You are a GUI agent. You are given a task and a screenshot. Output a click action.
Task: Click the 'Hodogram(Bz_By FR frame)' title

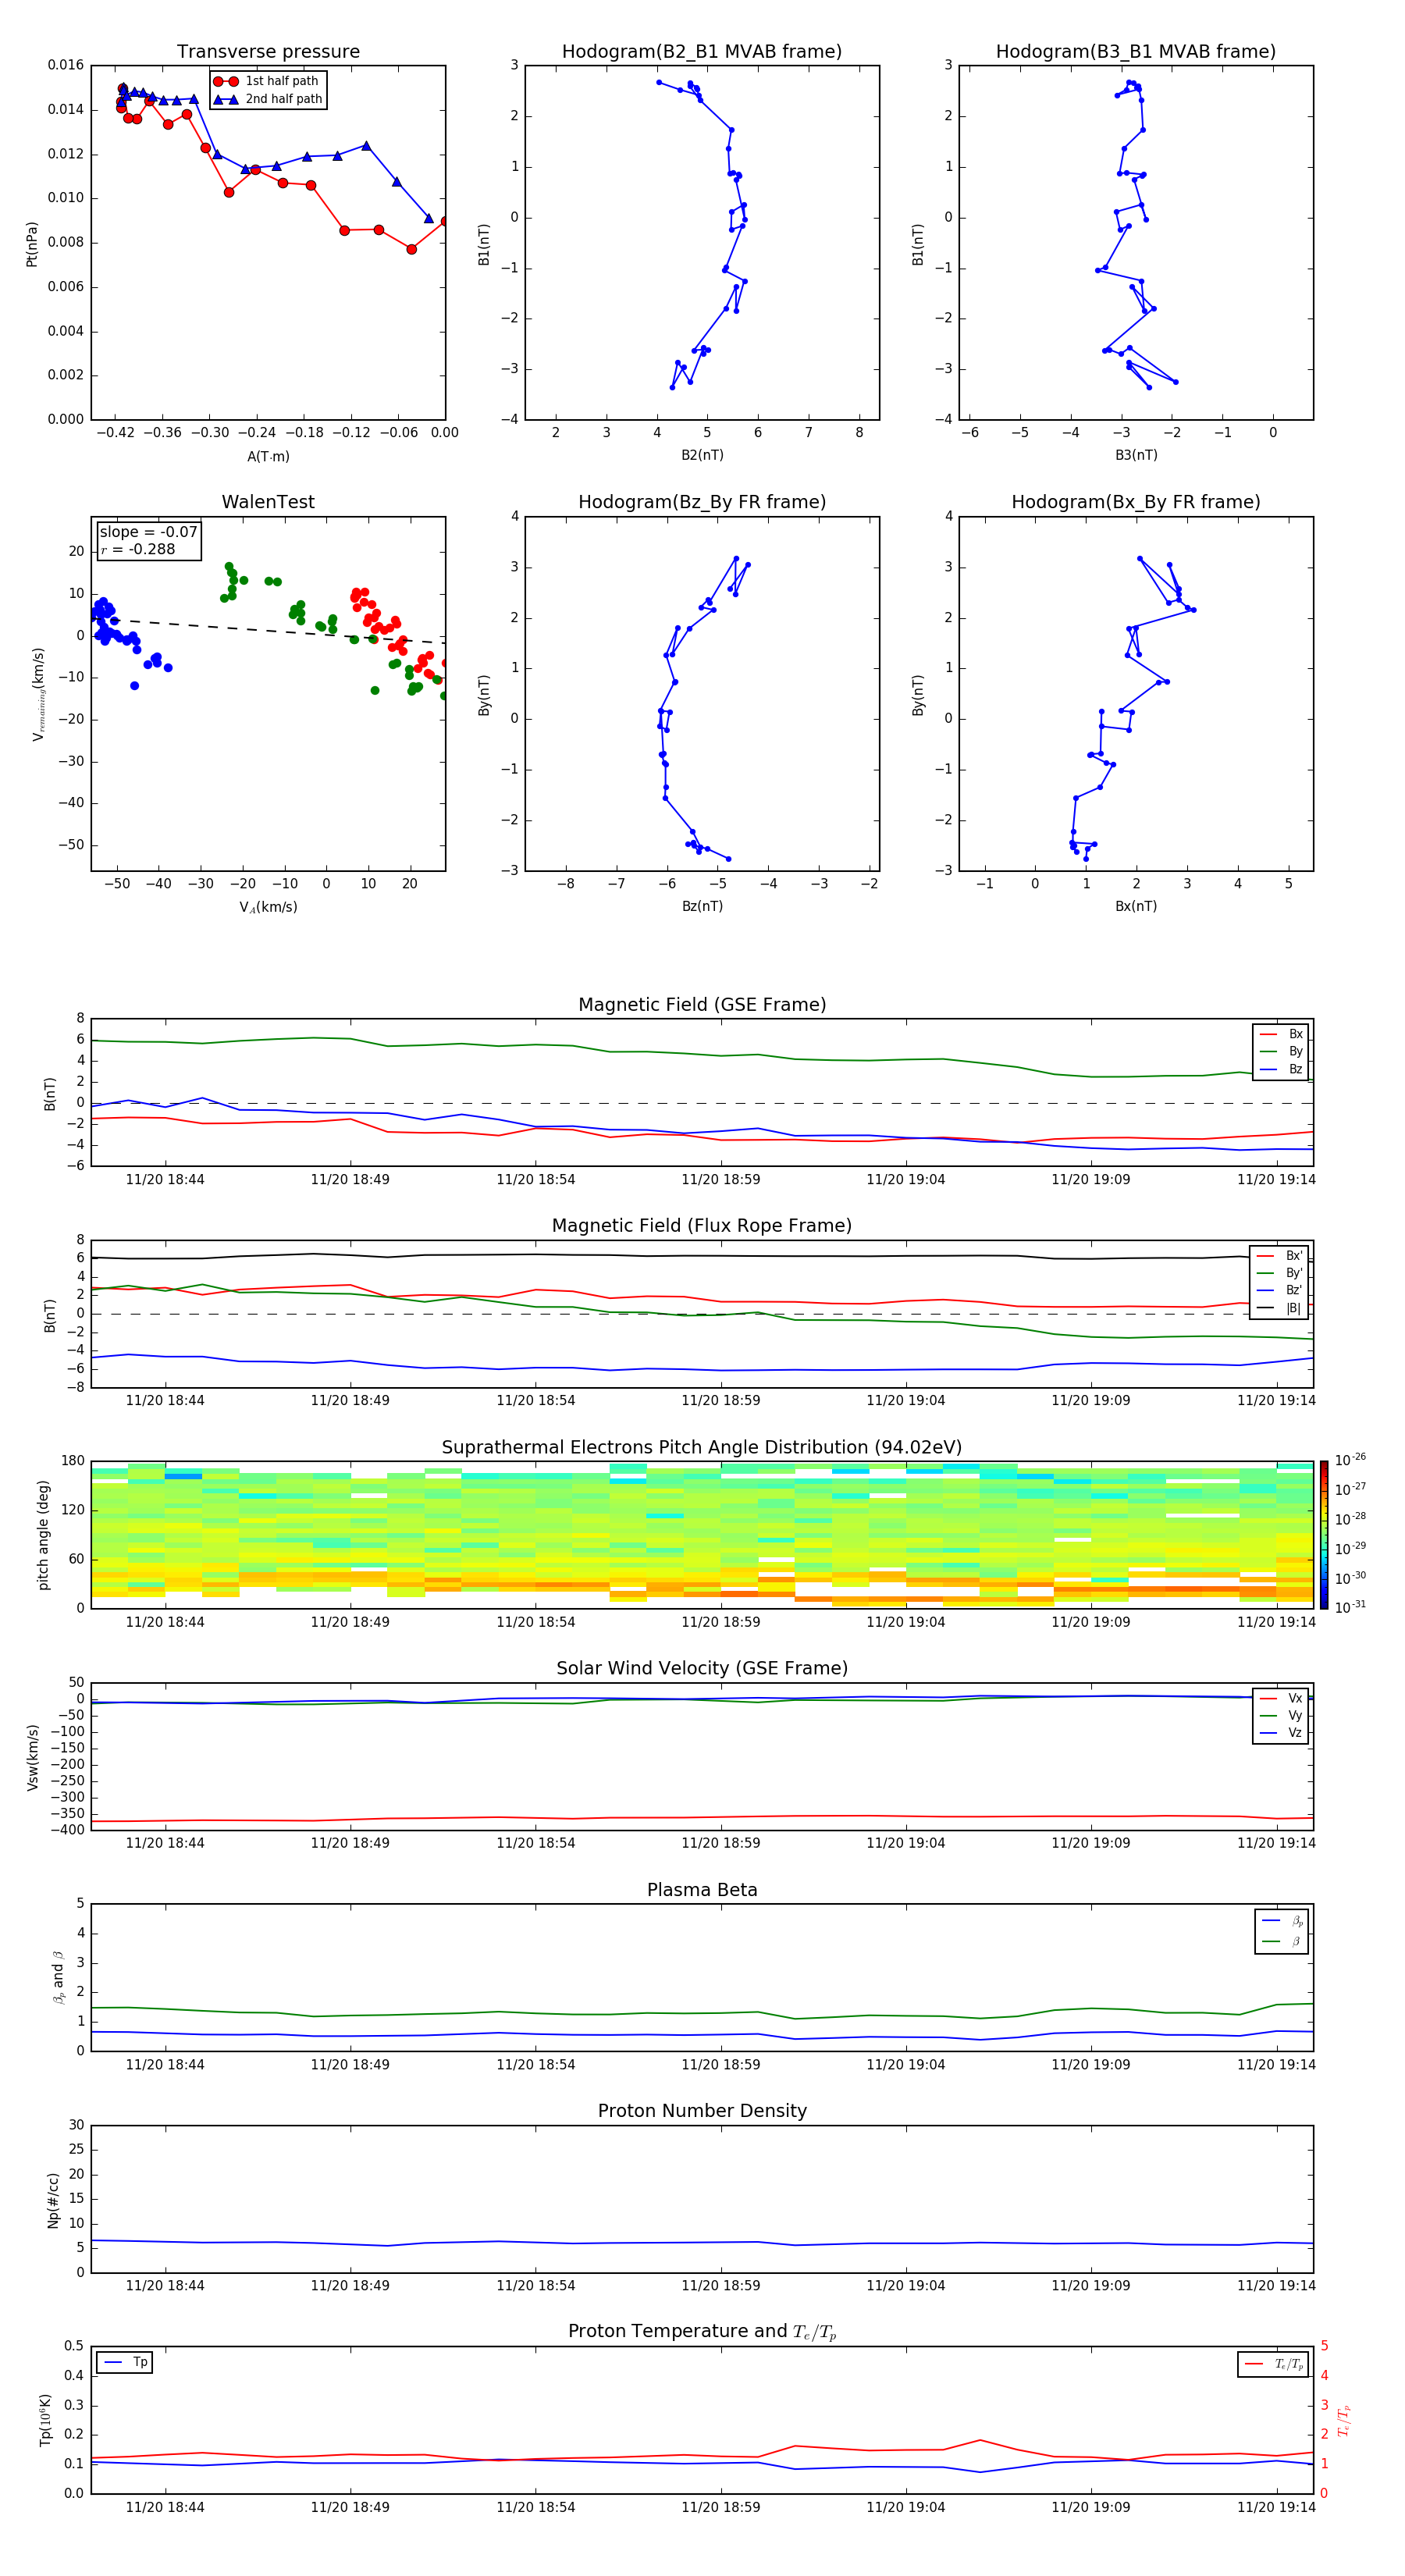point(702,502)
